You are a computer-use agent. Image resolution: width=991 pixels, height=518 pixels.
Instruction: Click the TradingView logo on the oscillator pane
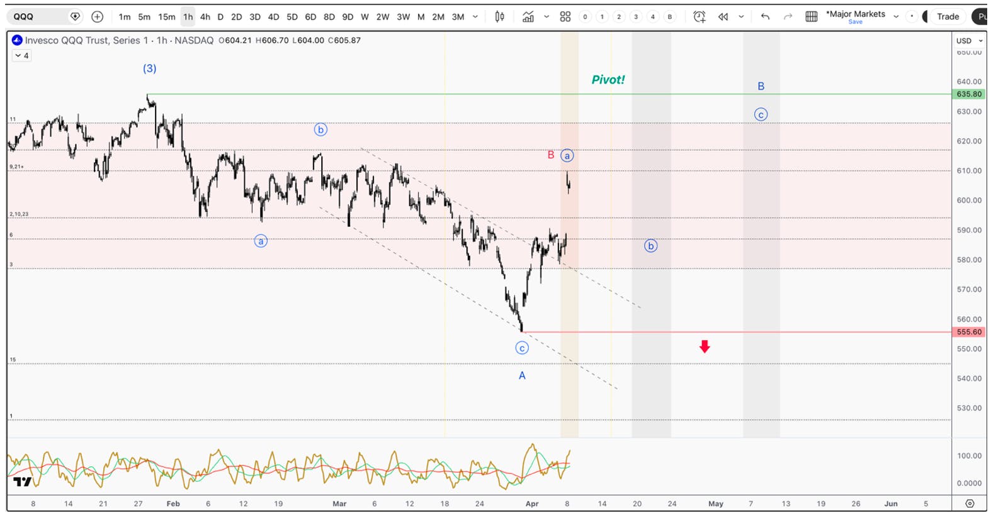(22, 482)
